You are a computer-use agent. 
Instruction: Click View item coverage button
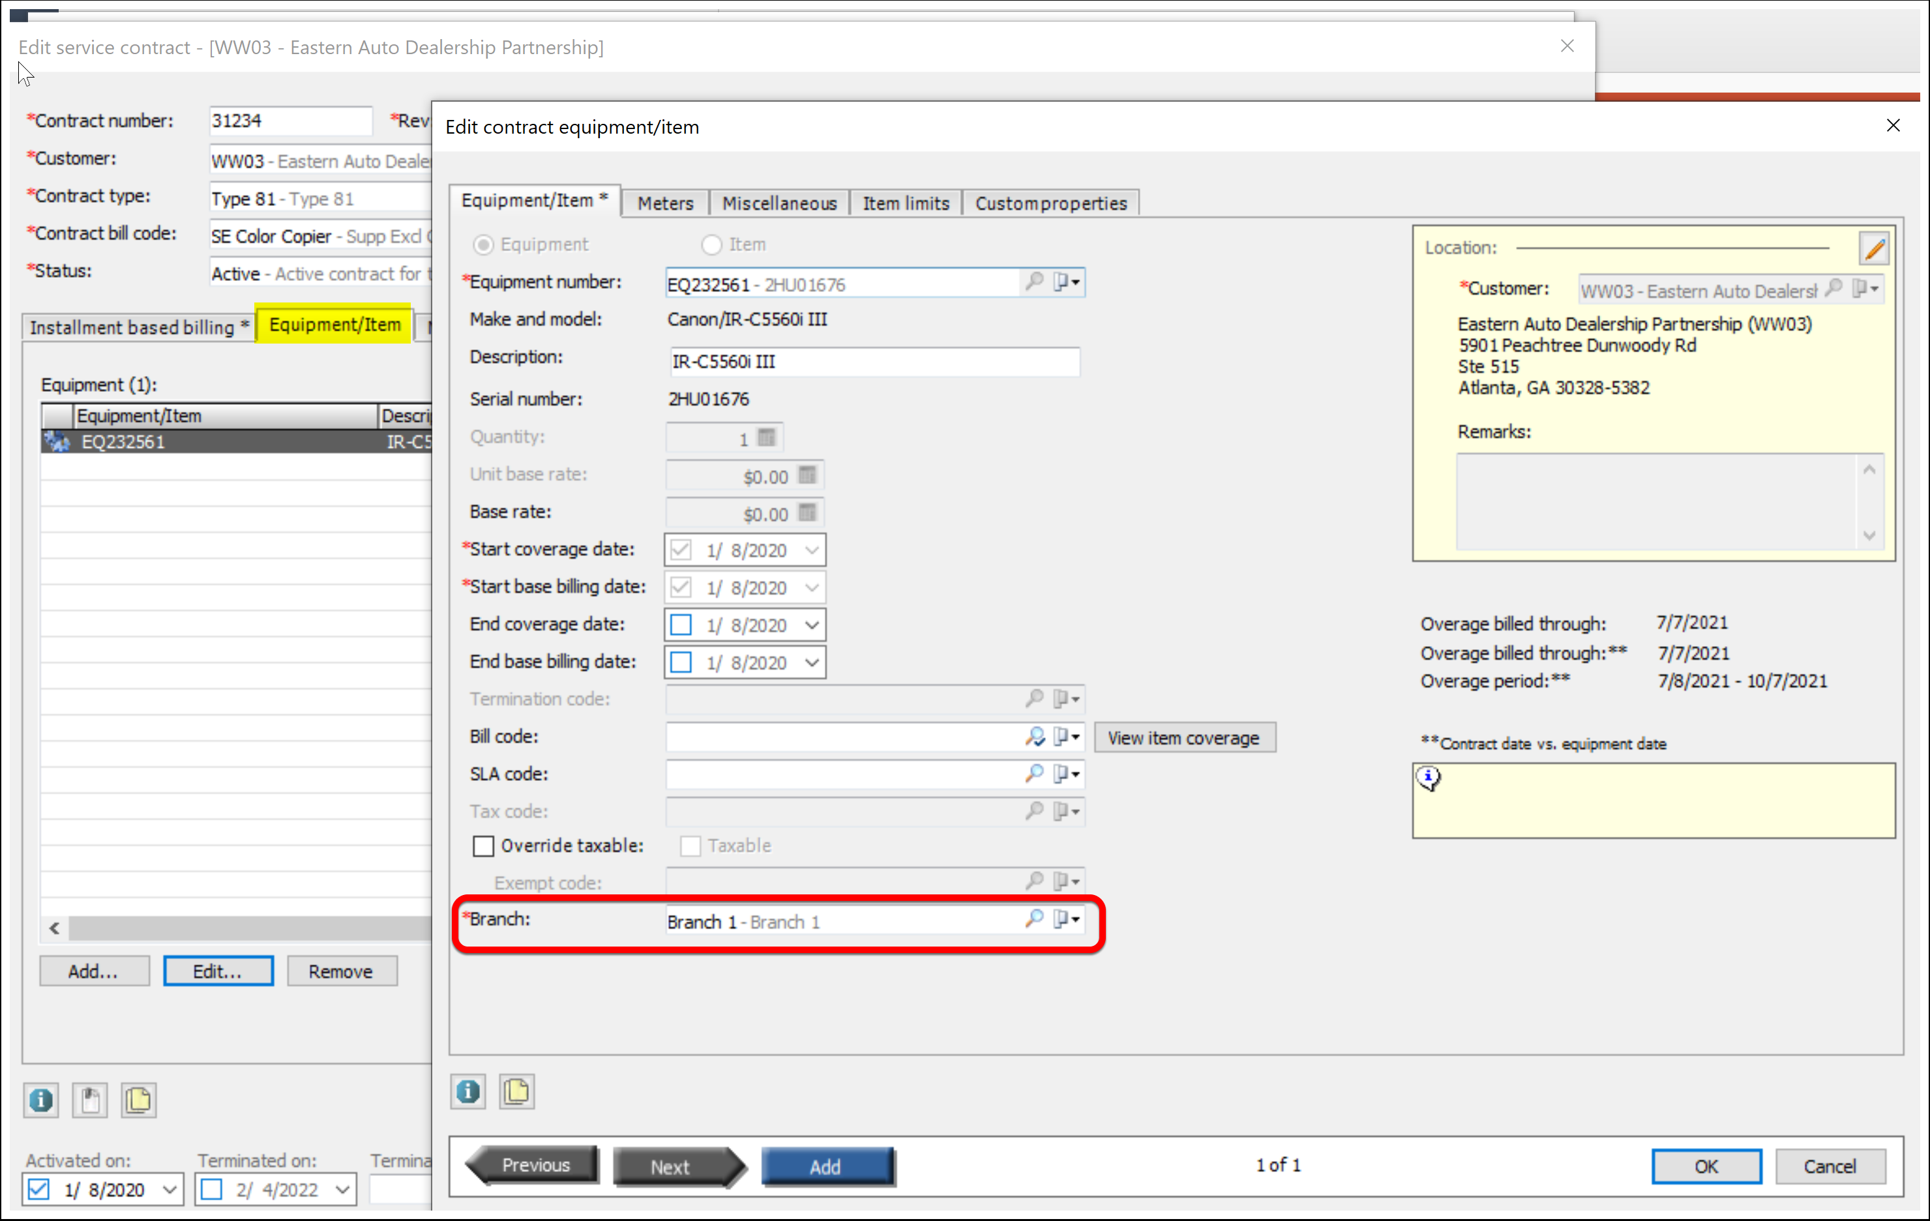click(x=1184, y=738)
